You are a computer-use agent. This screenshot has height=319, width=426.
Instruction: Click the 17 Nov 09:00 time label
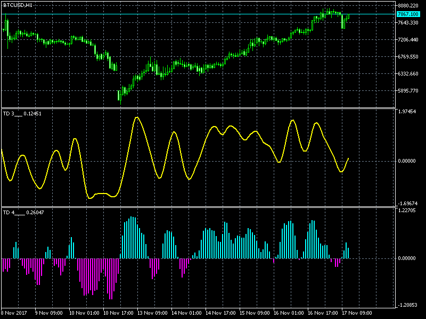(x=357, y=313)
